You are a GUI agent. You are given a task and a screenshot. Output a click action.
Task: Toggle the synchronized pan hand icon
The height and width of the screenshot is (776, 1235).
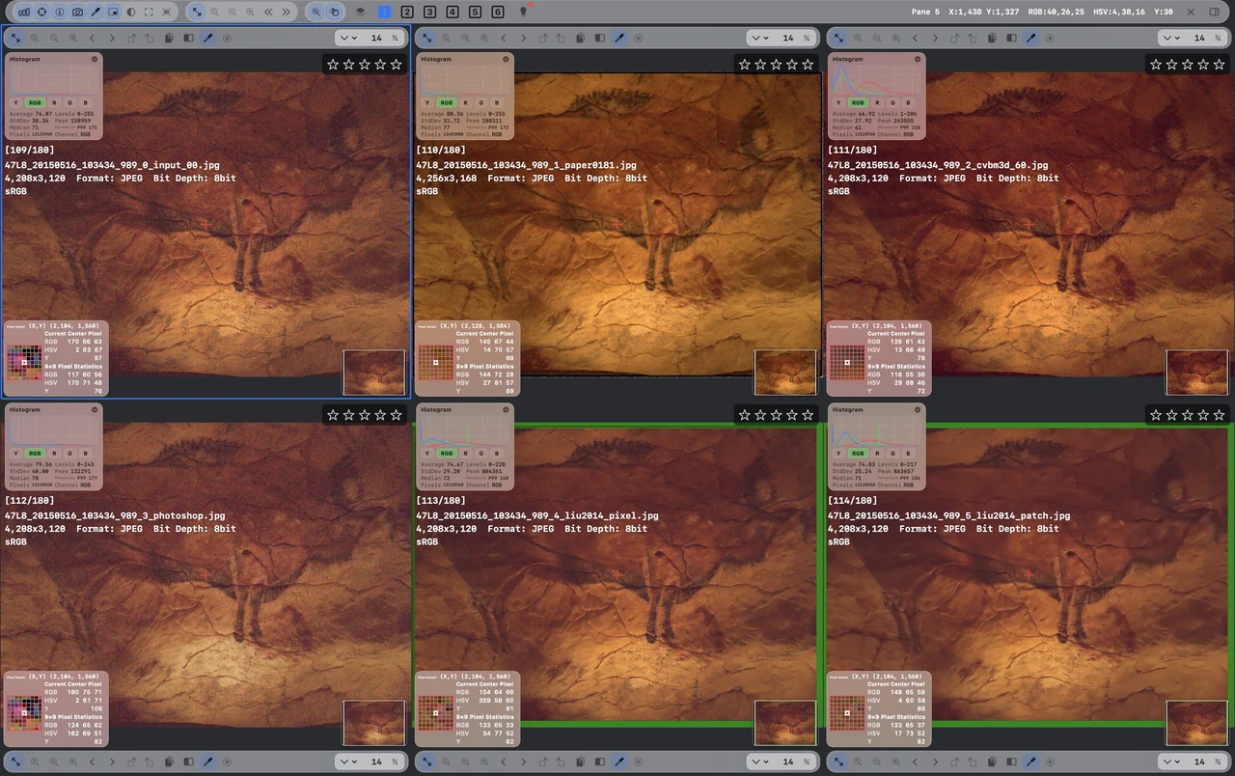coord(334,12)
